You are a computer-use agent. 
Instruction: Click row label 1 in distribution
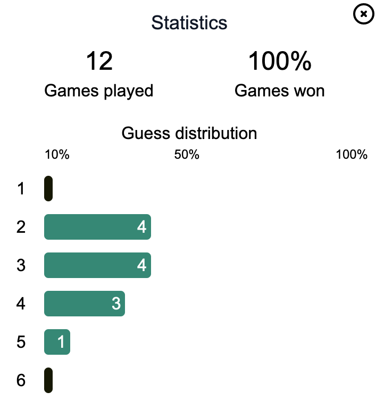tap(21, 189)
